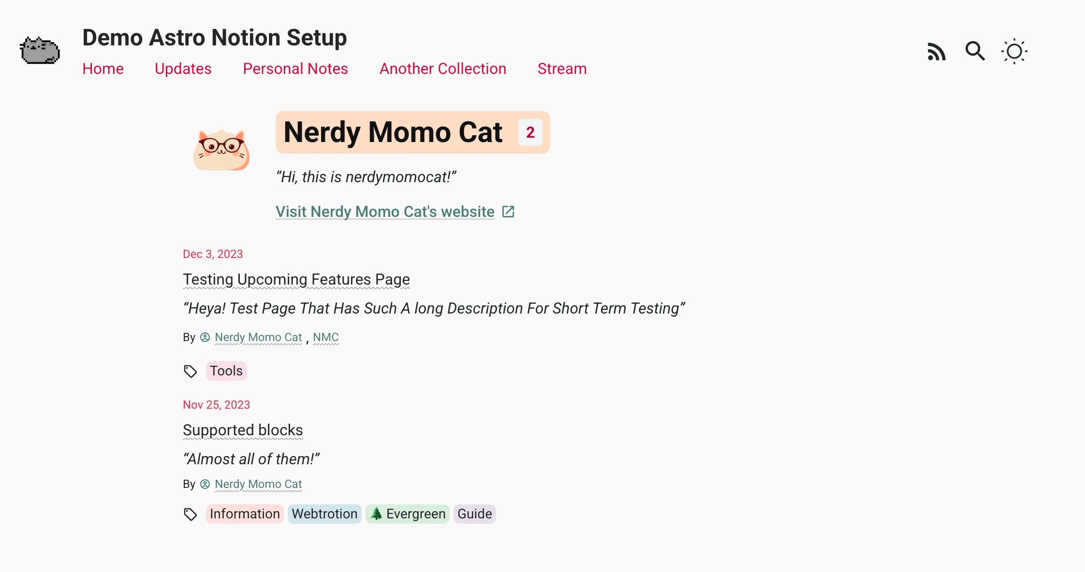1085x572 pixels.
Task: Open site search magnifier icon
Action: 975,51
